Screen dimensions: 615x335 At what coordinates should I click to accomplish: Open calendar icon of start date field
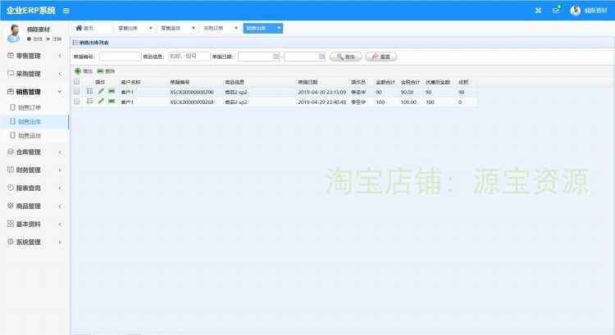276,57
